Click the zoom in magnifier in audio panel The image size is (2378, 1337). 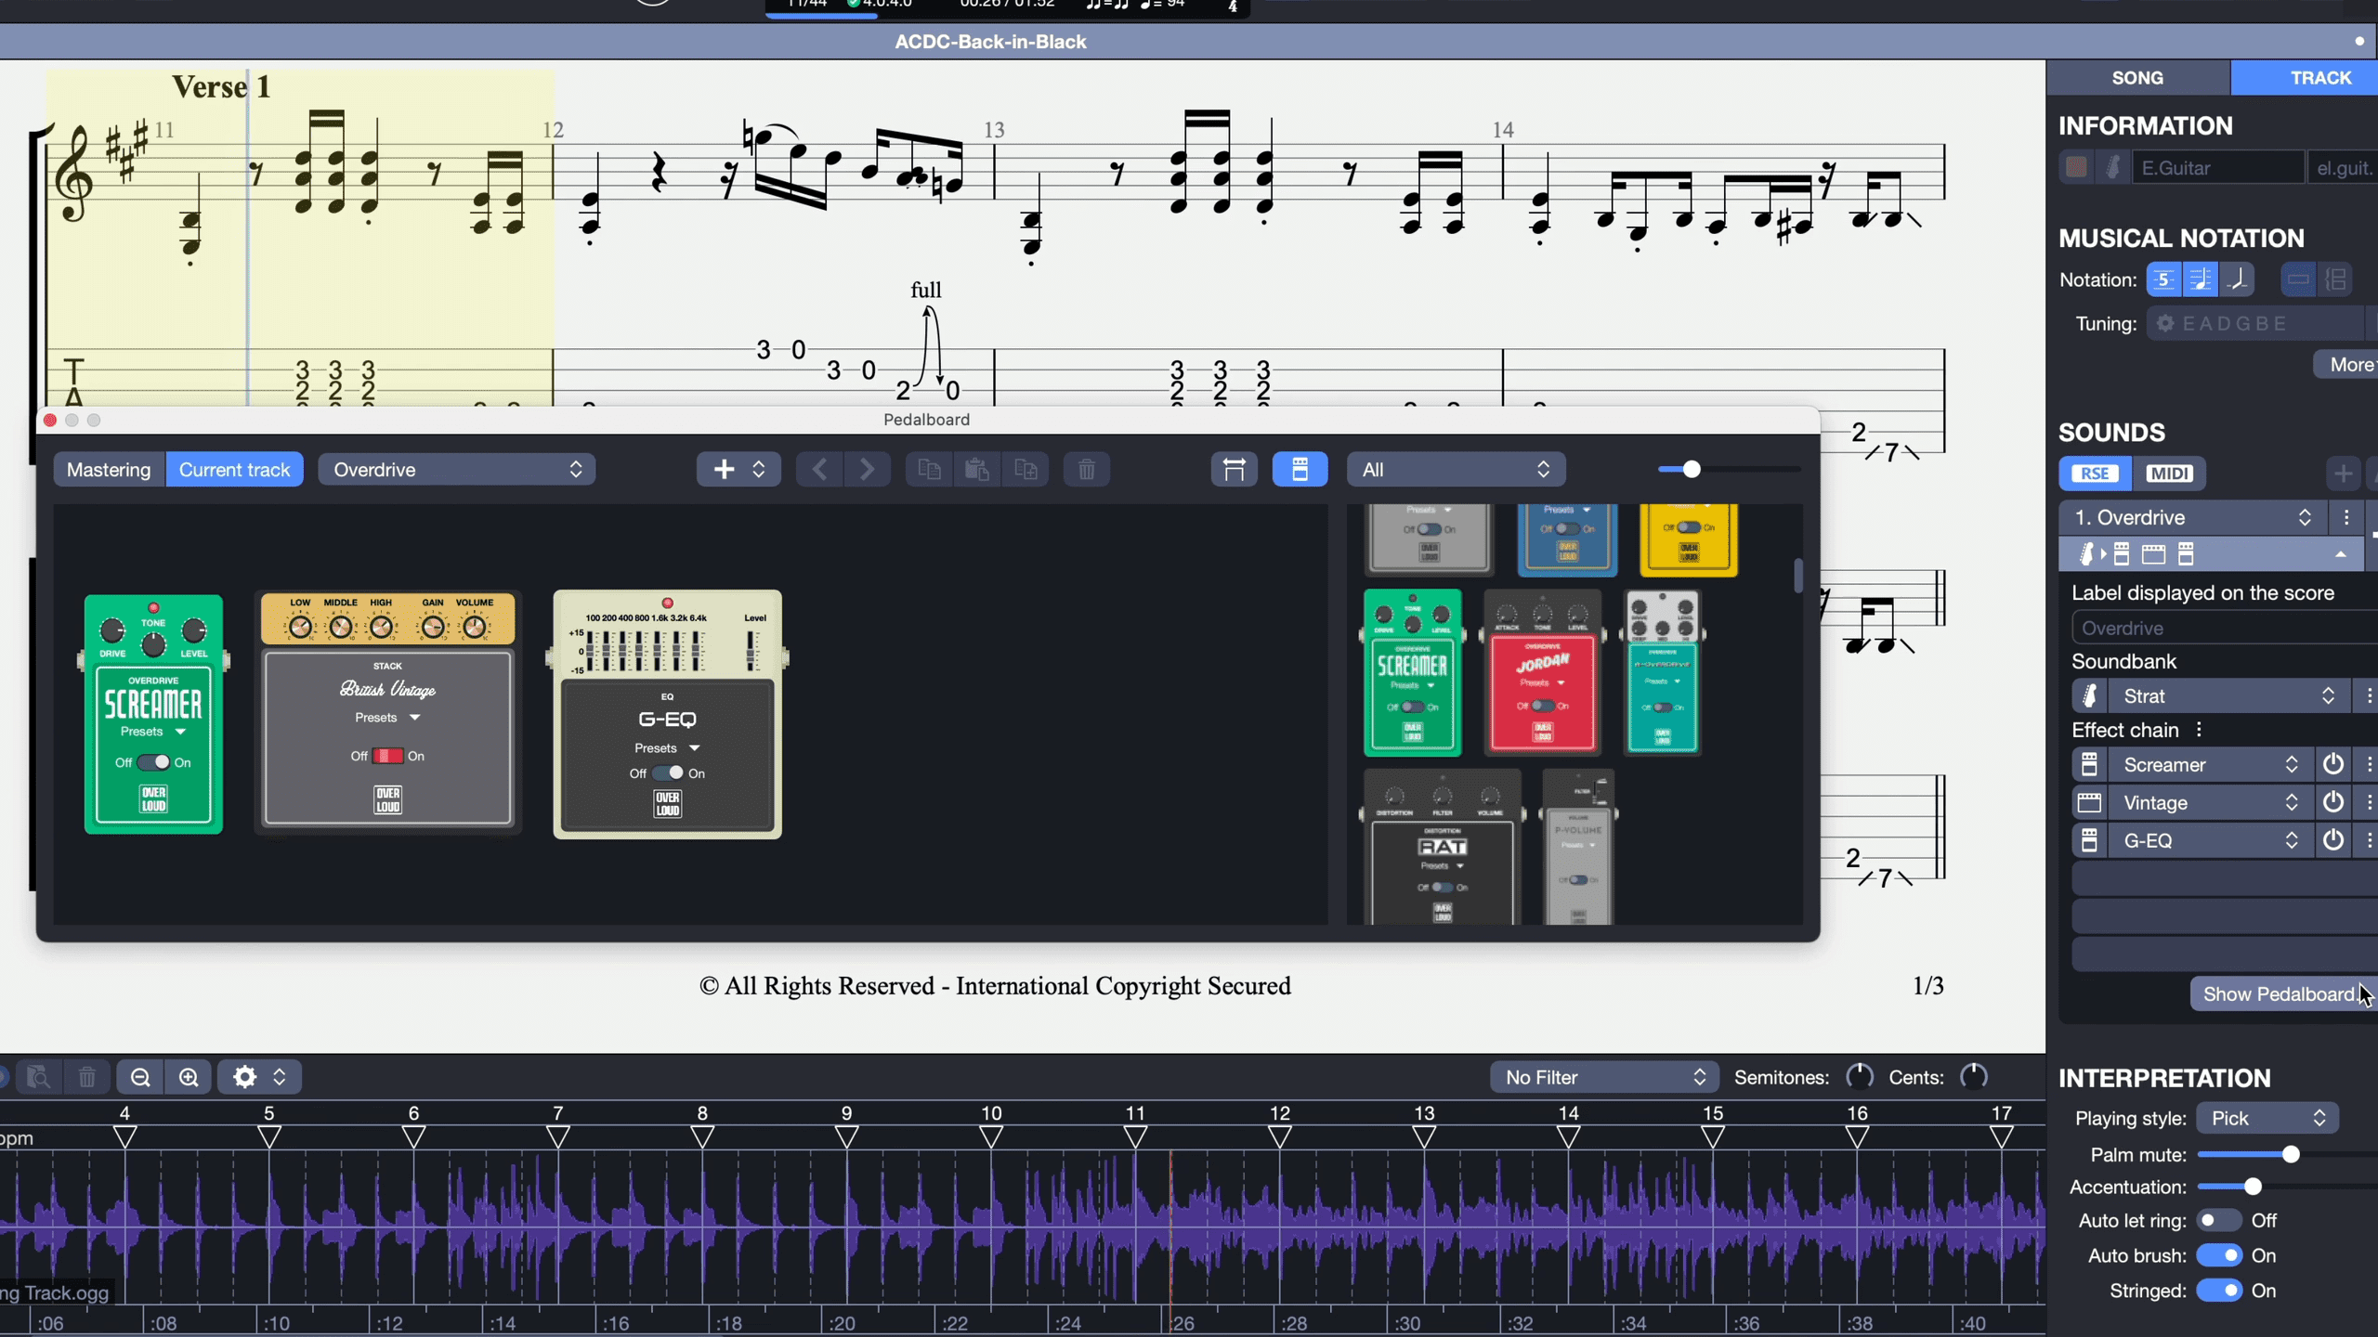click(x=189, y=1077)
